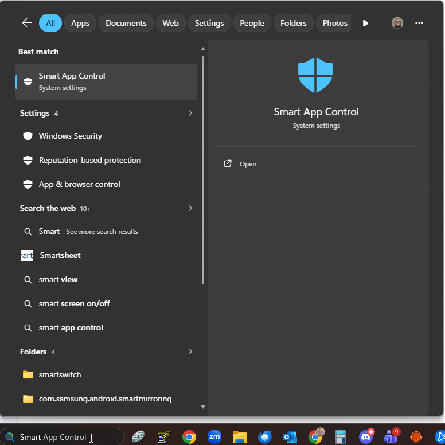This screenshot has height=445, width=445.
Task: Switch to the People filter tab
Action: pos(252,23)
